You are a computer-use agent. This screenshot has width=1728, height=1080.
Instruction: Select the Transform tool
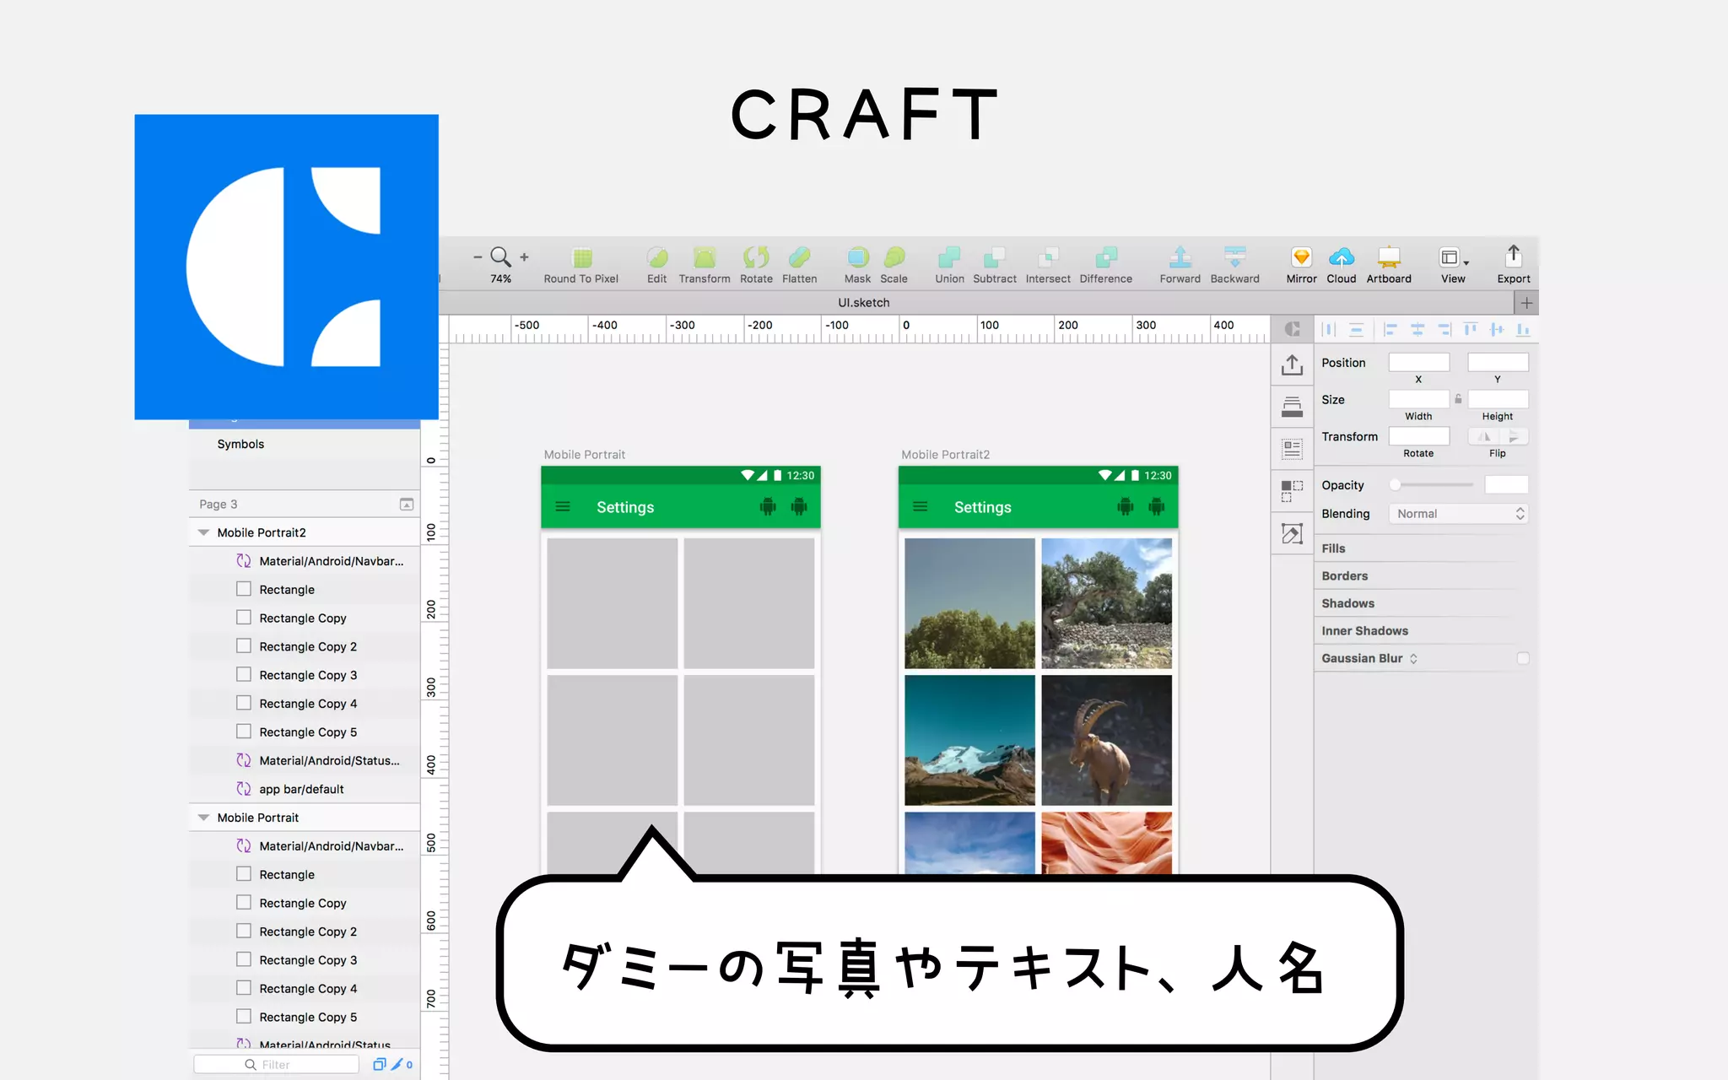point(704,256)
